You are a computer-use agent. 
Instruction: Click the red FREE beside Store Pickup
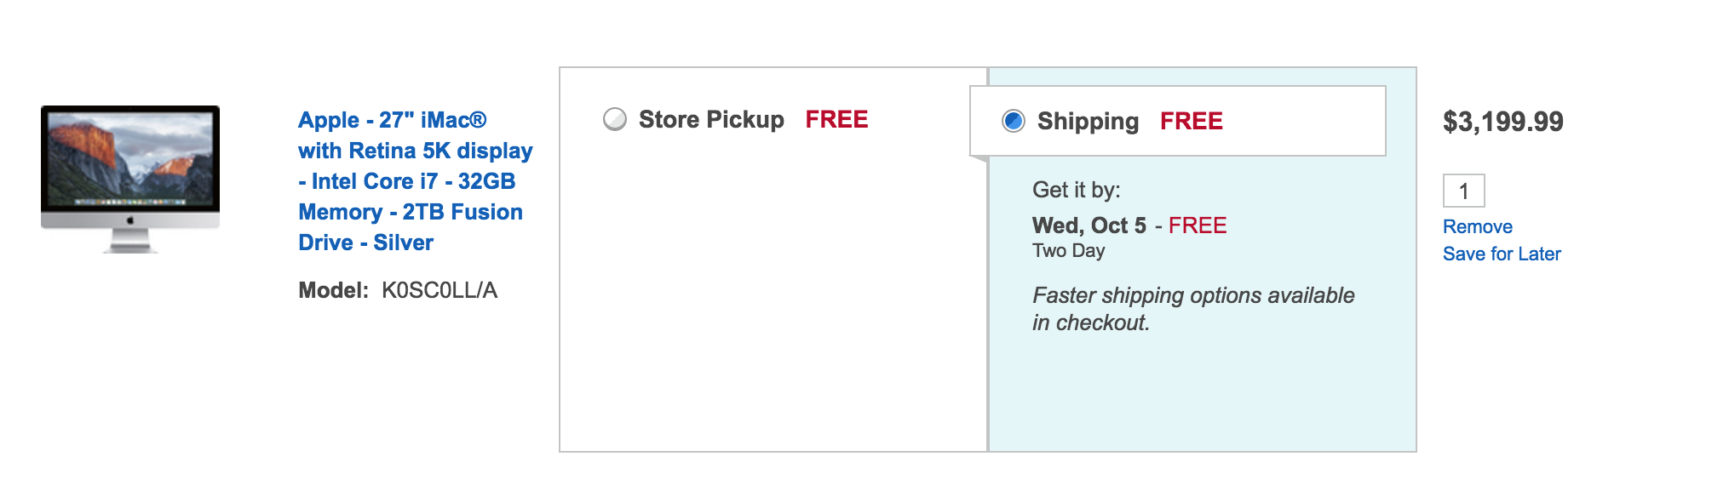[x=836, y=119]
